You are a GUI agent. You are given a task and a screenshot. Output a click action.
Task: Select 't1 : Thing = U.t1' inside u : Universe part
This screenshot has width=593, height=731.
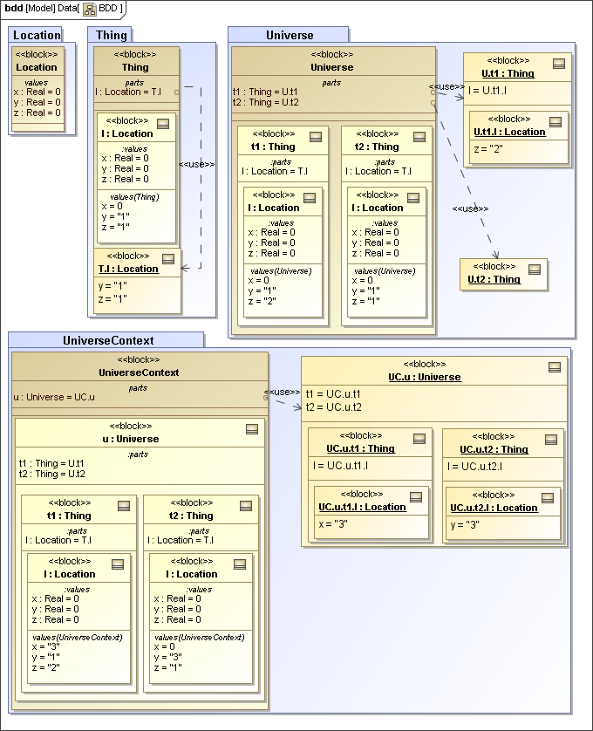(51, 463)
